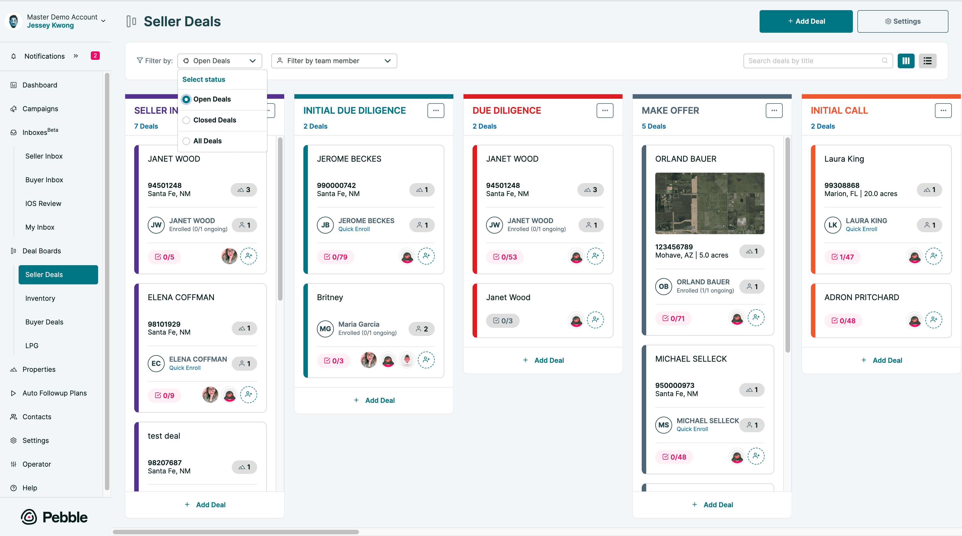Click the horizontal board scrollbar
The image size is (962, 536).
point(235,531)
